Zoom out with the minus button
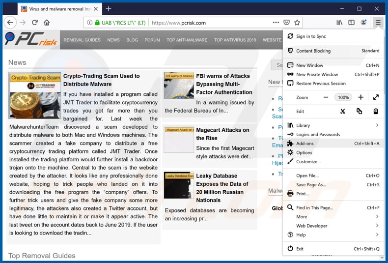Screen dimensions: 388x263 [x=326, y=97]
